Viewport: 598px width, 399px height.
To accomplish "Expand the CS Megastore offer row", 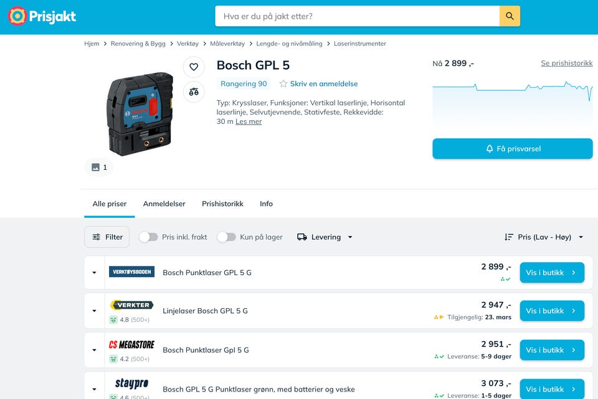I will coord(94,350).
